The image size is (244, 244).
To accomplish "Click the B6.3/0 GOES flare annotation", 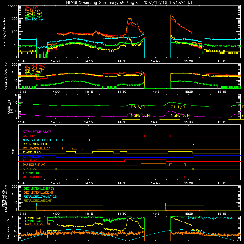I will (138, 107).
